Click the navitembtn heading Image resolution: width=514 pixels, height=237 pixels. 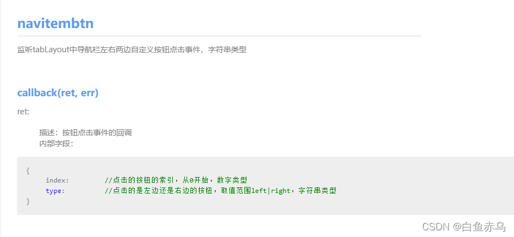[x=56, y=23]
